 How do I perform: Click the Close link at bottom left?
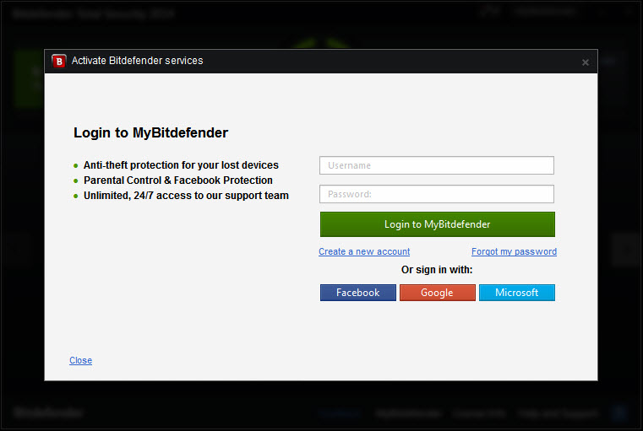tap(81, 360)
